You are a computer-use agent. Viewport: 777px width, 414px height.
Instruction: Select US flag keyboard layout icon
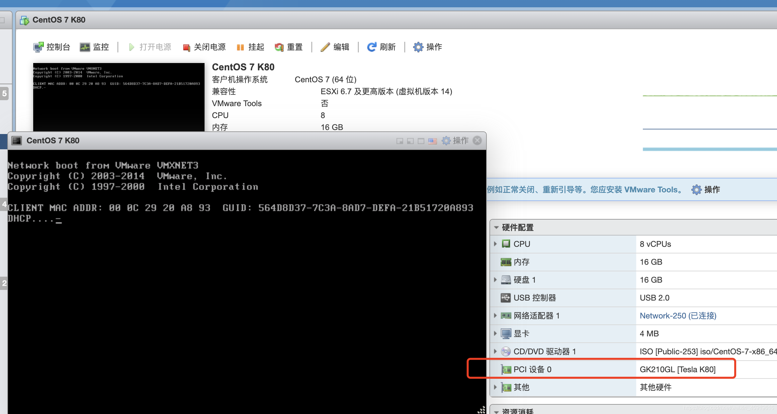[x=432, y=141]
